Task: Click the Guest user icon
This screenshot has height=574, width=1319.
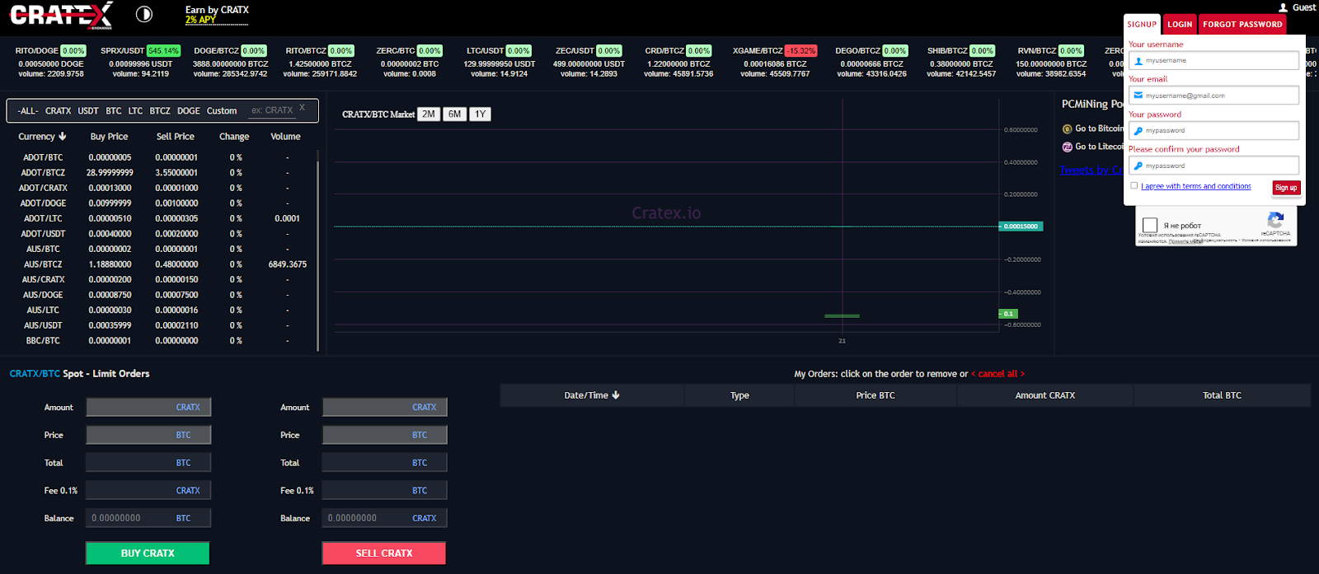Action: click(1283, 7)
